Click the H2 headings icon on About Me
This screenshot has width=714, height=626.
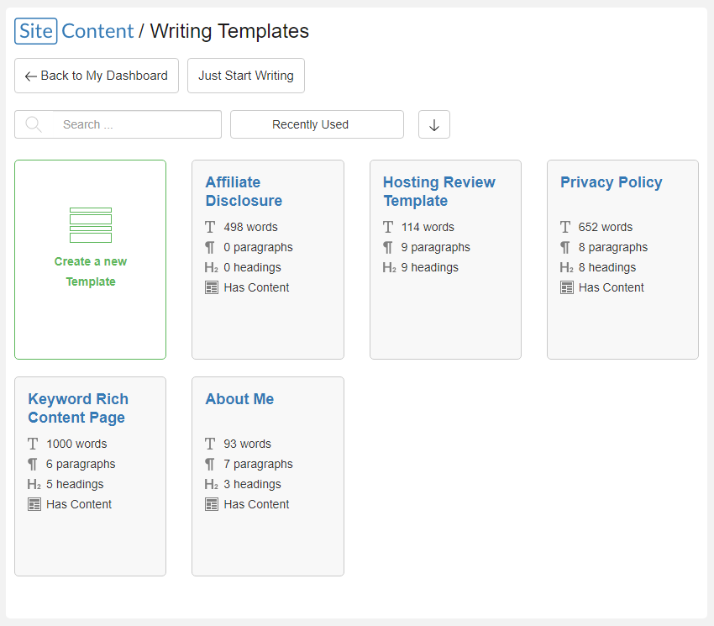click(212, 484)
